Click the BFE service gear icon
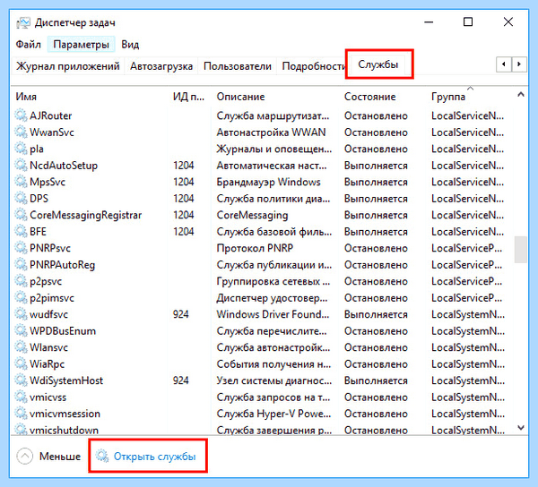Screen dimensions: 538x487 pos(21,231)
